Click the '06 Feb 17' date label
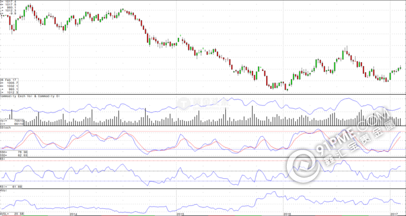 point(8,80)
